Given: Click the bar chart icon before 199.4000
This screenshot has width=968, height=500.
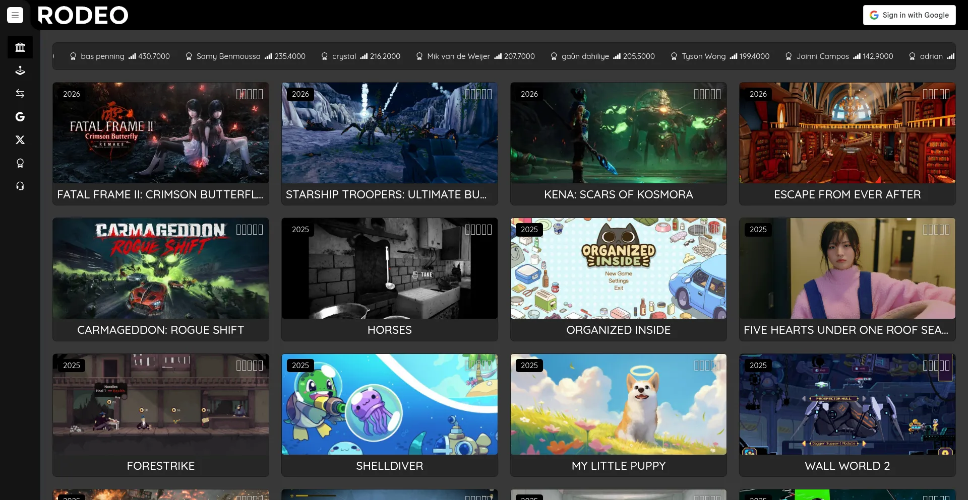Looking at the screenshot, I should coord(734,56).
